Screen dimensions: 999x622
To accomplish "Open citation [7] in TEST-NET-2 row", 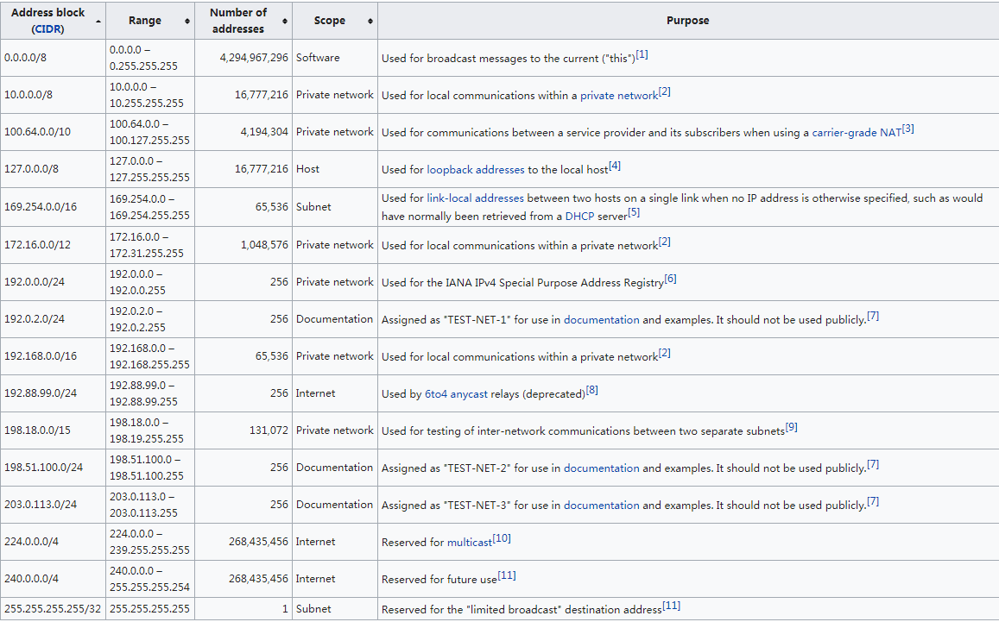I will coord(873,464).
